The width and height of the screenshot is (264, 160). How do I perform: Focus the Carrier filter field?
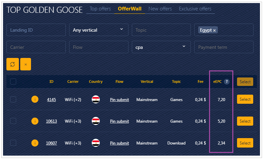[x=36, y=47]
